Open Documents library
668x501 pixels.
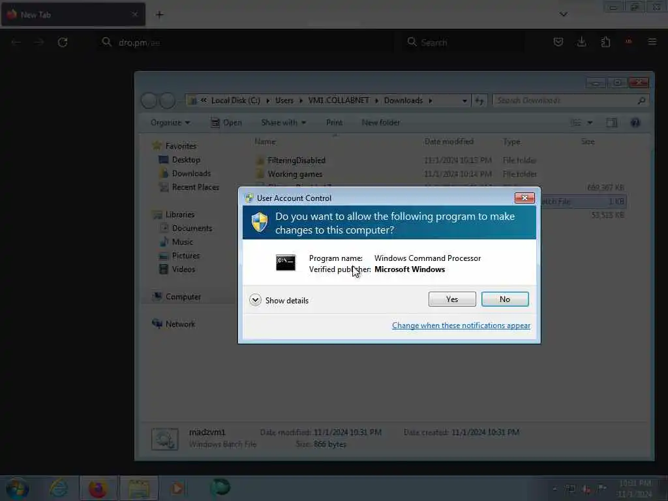tap(192, 228)
